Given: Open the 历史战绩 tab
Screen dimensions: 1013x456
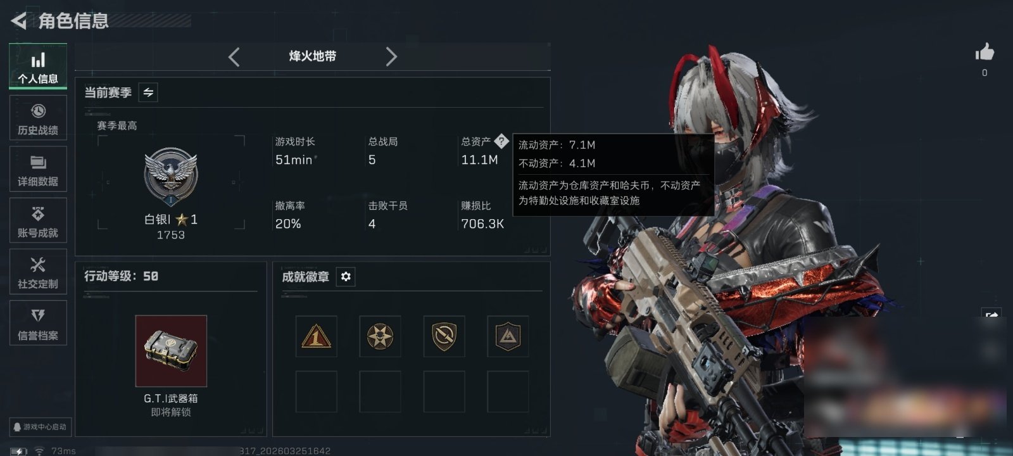Looking at the screenshot, I should [38, 117].
